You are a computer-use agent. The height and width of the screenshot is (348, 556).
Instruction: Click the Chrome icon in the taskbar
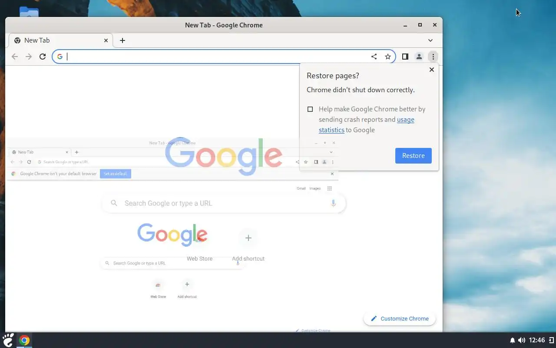(x=24, y=340)
